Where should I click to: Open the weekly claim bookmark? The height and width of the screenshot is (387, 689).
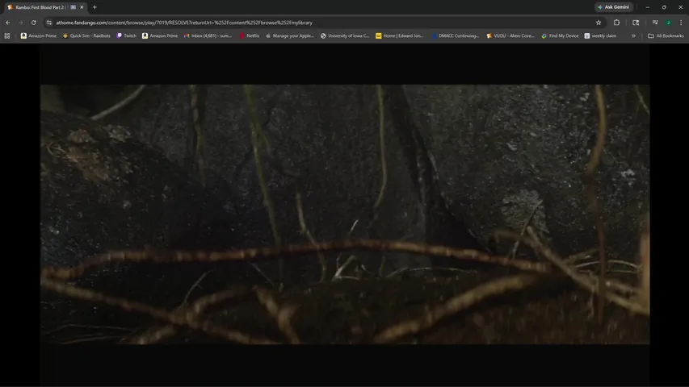click(600, 36)
